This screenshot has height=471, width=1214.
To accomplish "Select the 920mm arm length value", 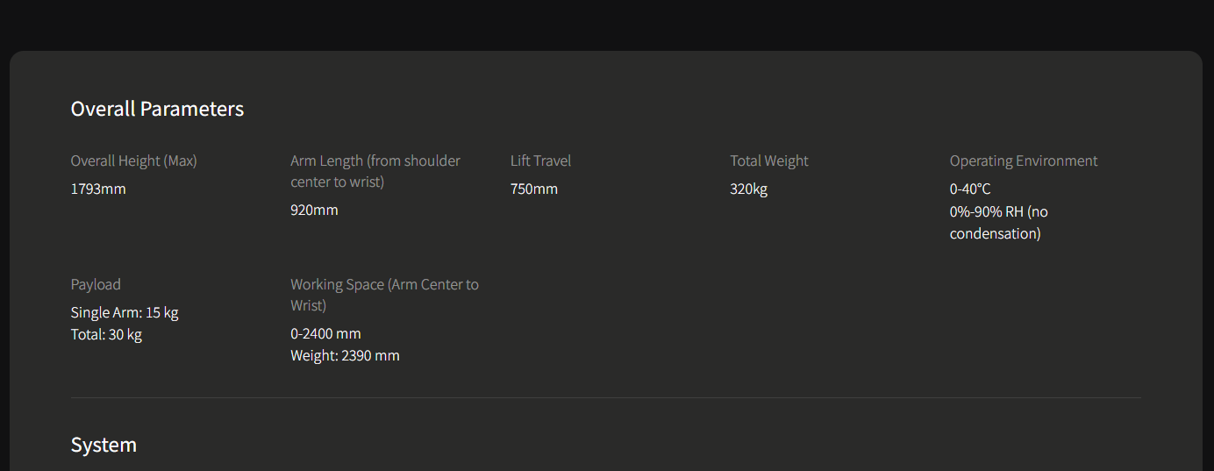I will click(x=314, y=210).
